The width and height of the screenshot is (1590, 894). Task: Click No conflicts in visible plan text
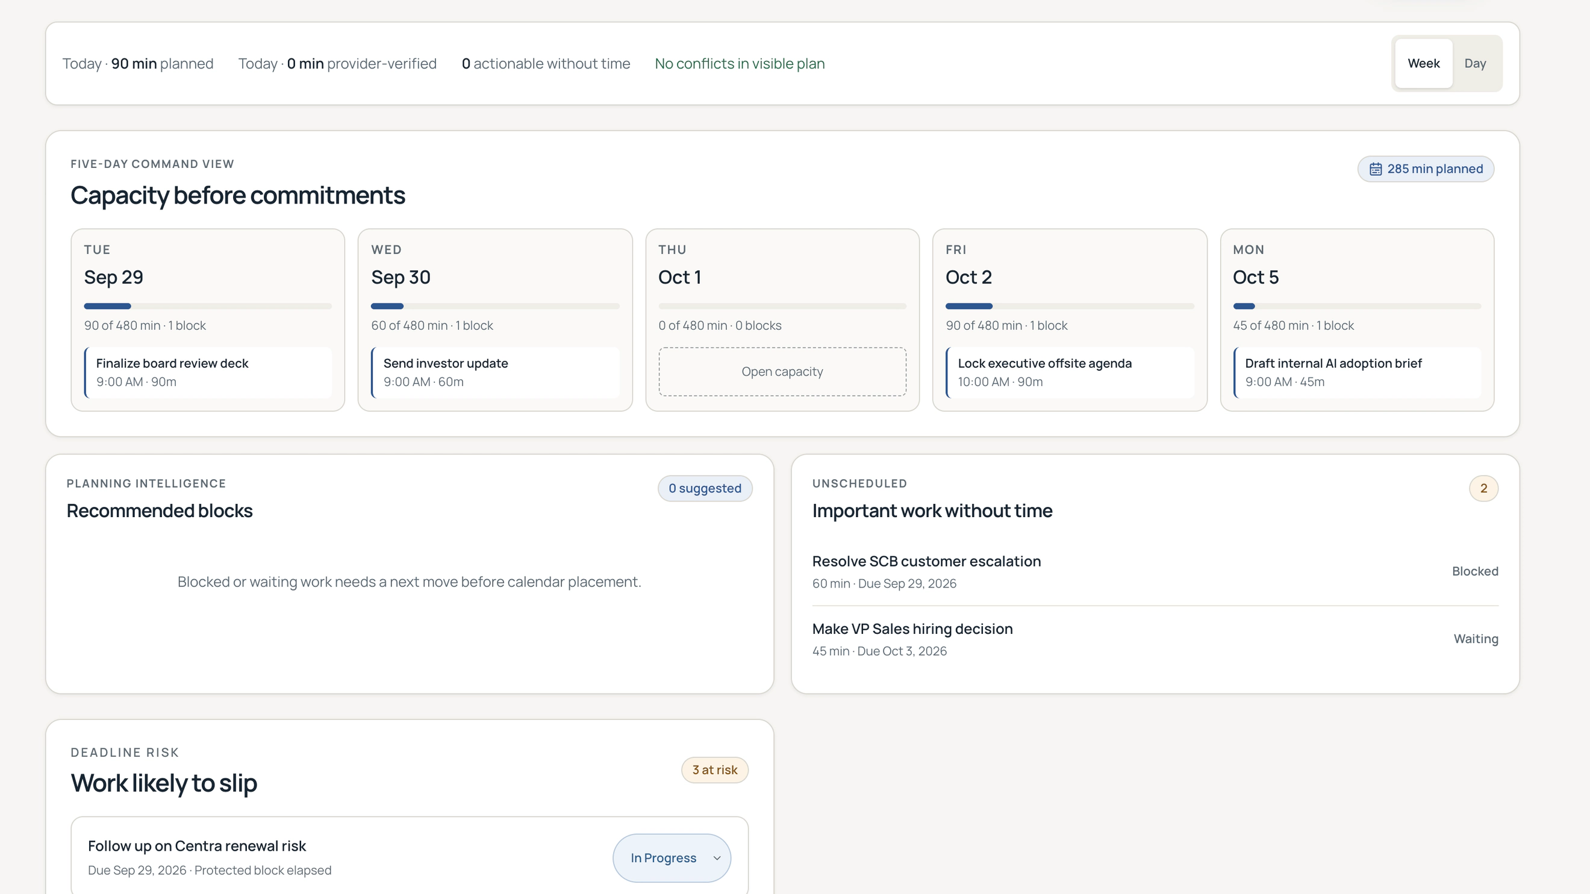pyautogui.click(x=740, y=64)
